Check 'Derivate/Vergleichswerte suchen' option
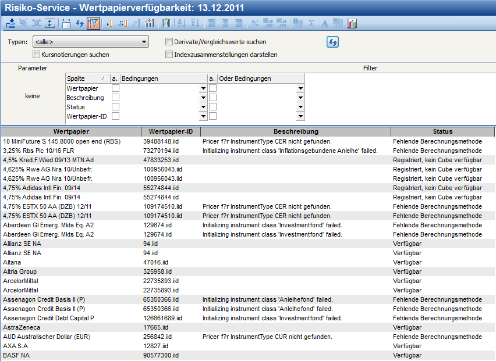496x361 pixels. [169, 42]
